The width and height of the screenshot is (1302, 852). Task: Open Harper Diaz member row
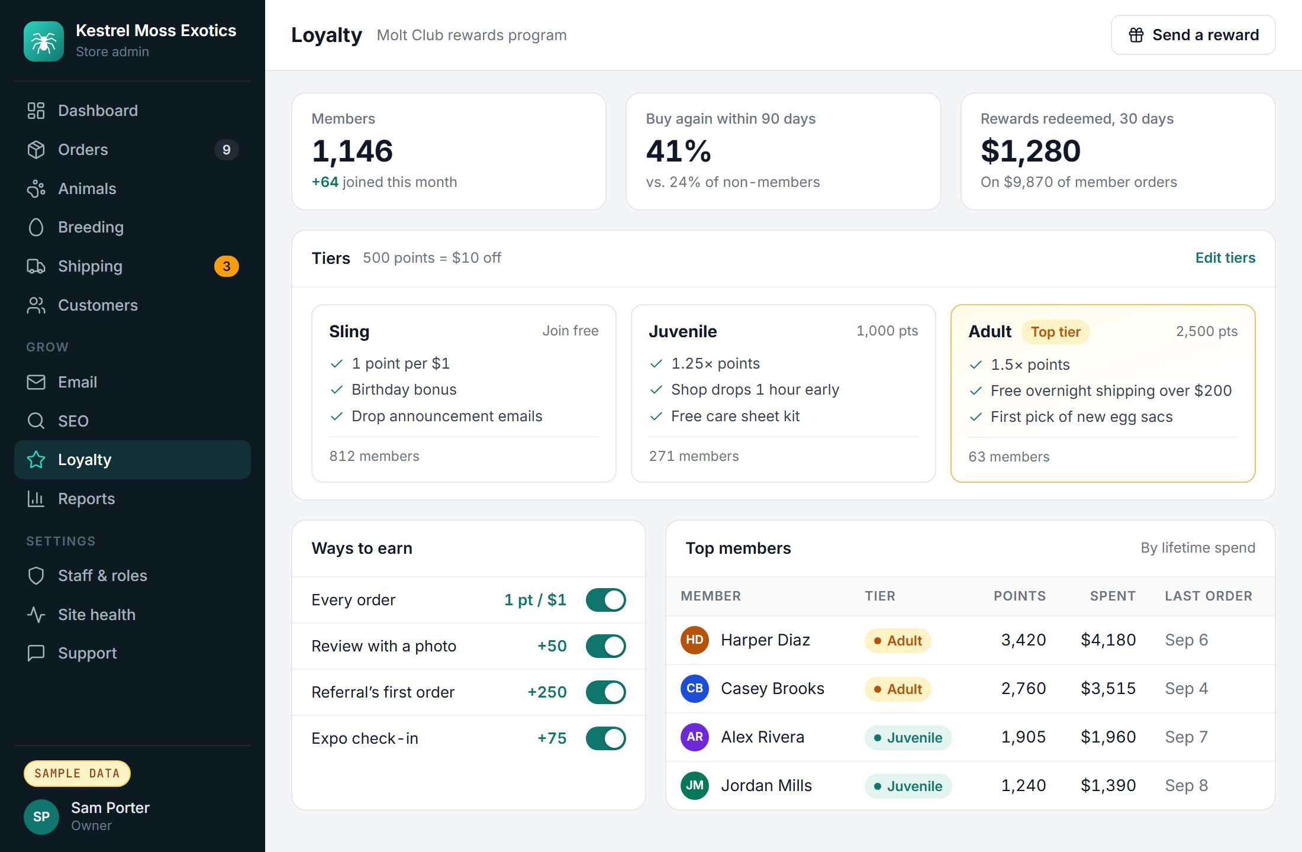point(971,640)
